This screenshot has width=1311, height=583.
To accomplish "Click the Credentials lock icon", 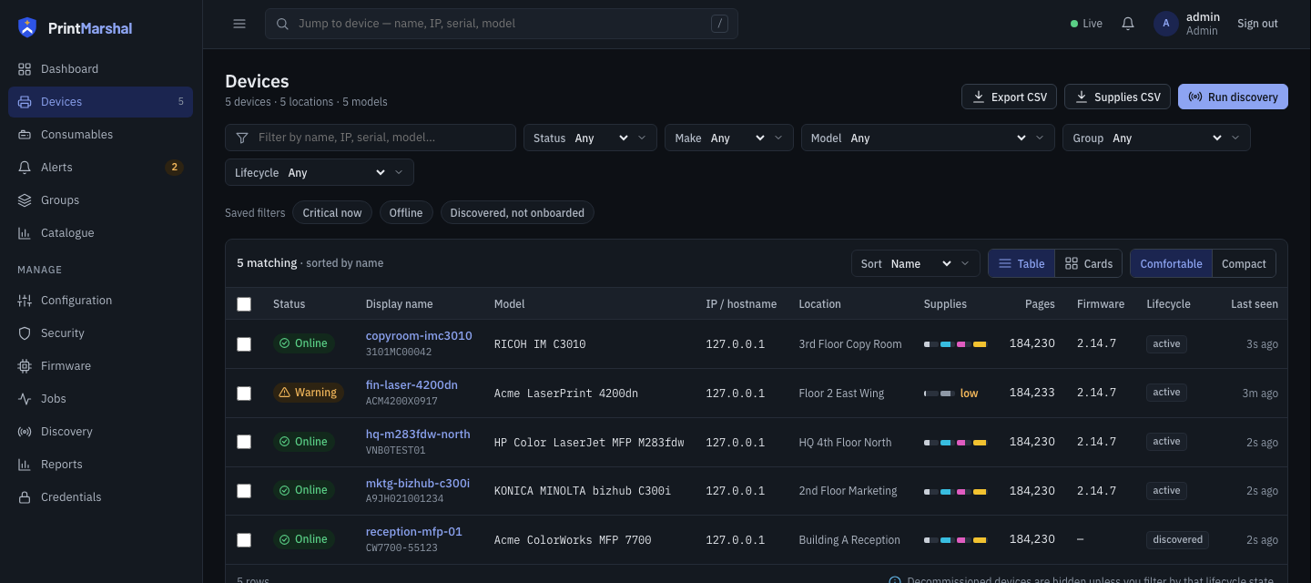I will 25,497.
